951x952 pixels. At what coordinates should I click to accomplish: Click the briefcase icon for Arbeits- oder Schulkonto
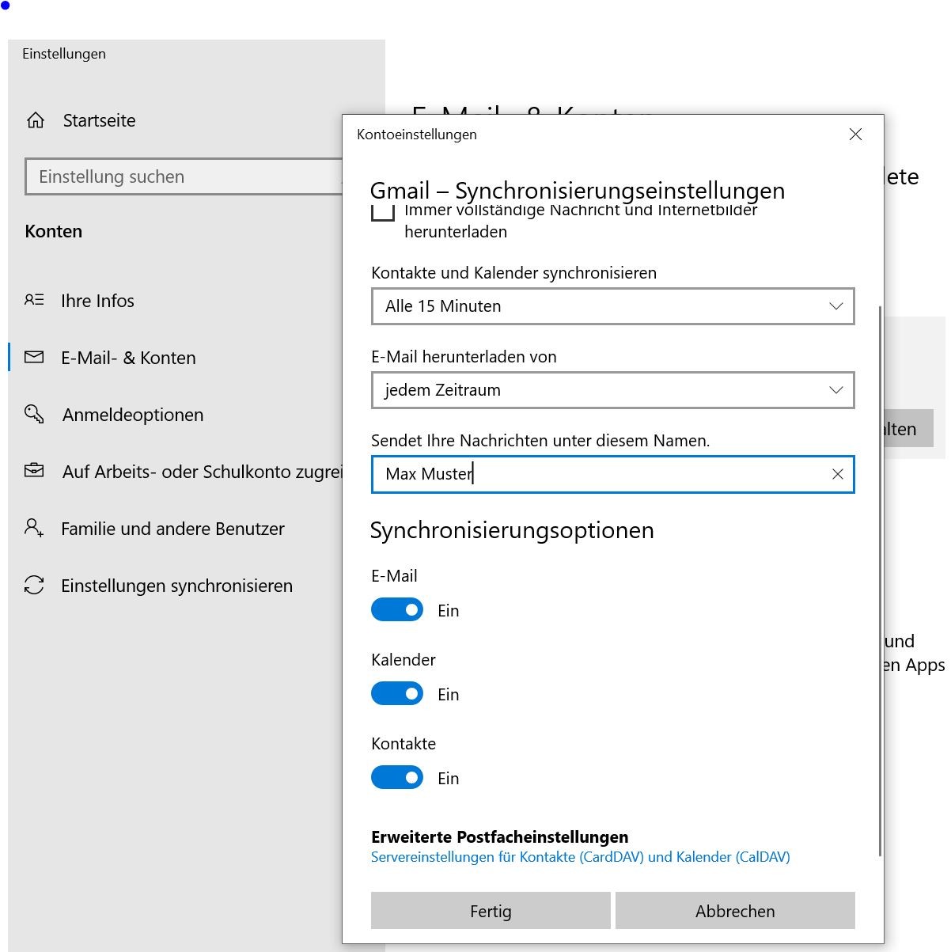pos(34,472)
